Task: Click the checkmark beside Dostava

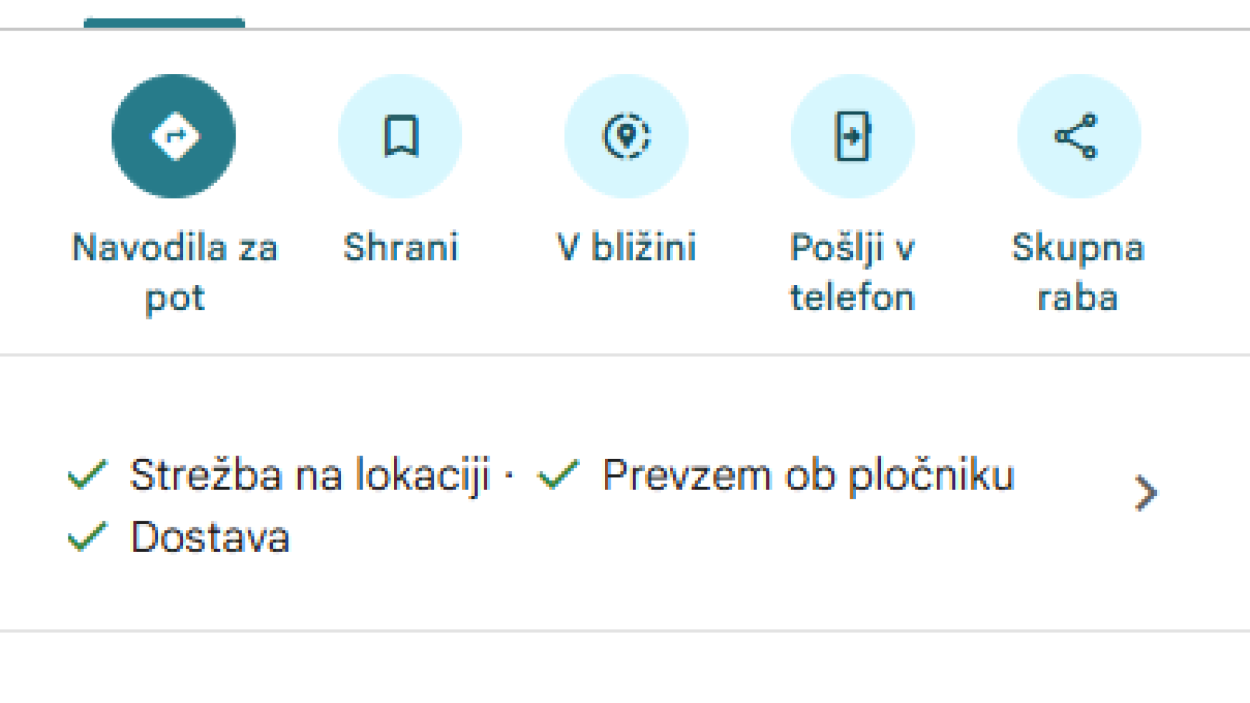Action: (x=87, y=537)
